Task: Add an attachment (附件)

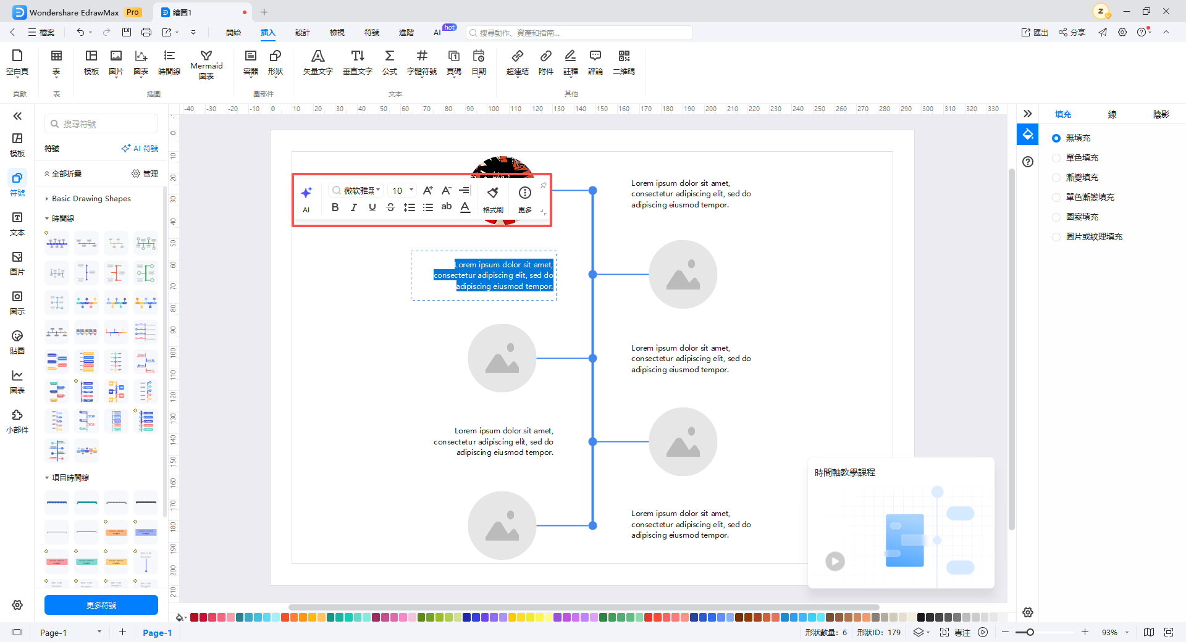Action: coord(546,62)
